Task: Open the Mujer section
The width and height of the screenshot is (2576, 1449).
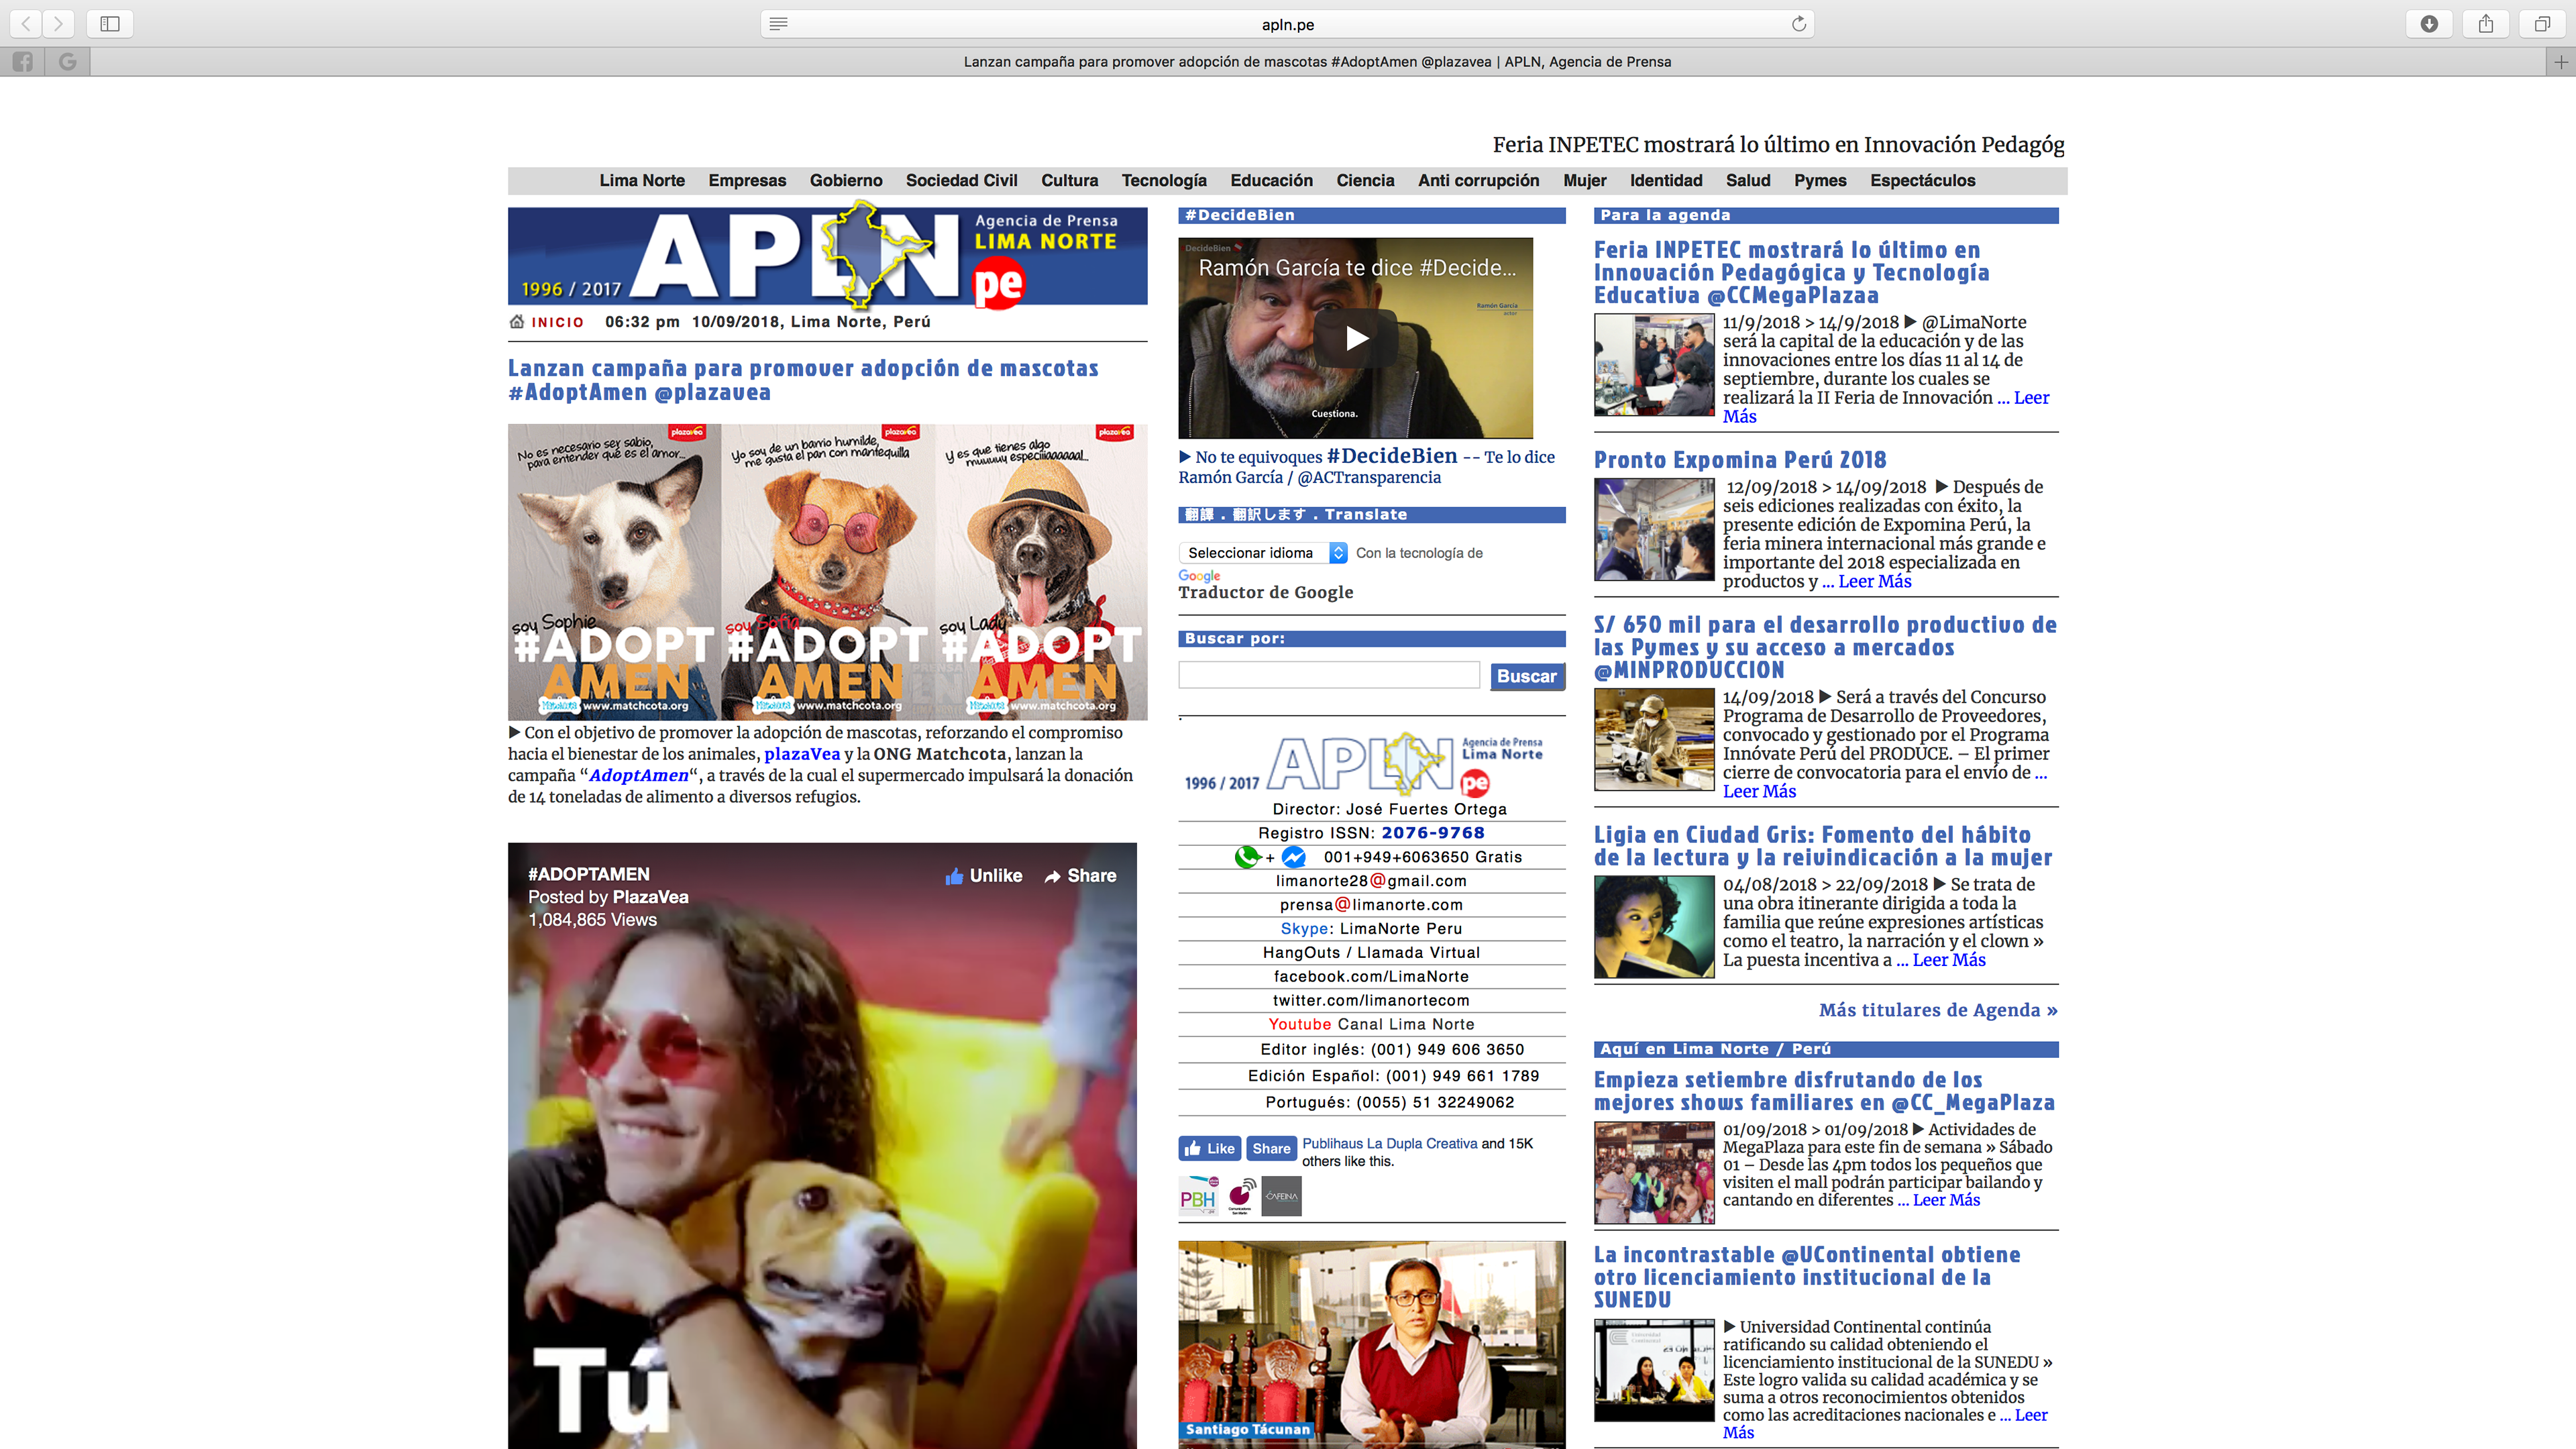Action: [x=1584, y=180]
